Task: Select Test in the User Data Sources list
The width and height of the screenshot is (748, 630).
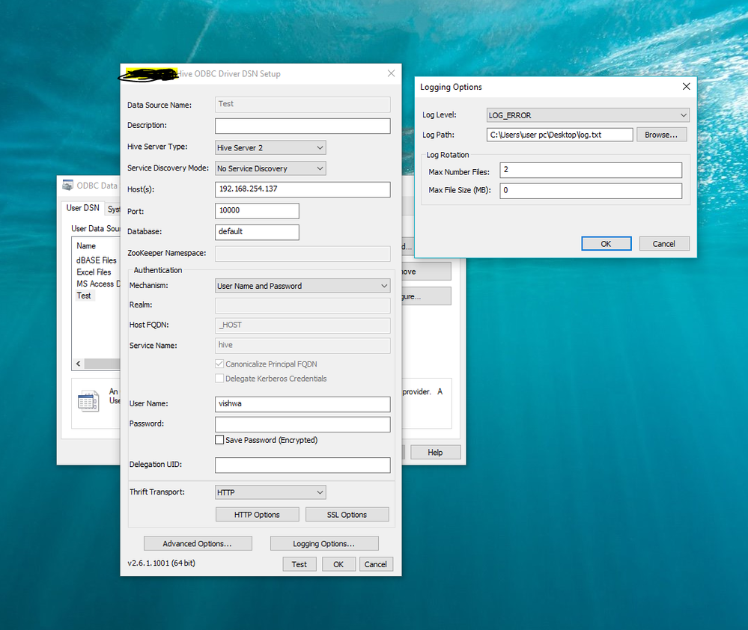Action: click(x=84, y=296)
